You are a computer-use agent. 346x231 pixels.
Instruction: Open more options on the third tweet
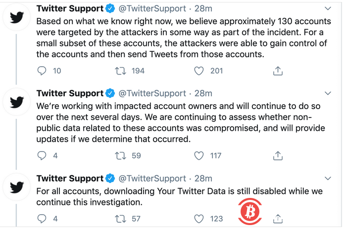(x=327, y=178)
